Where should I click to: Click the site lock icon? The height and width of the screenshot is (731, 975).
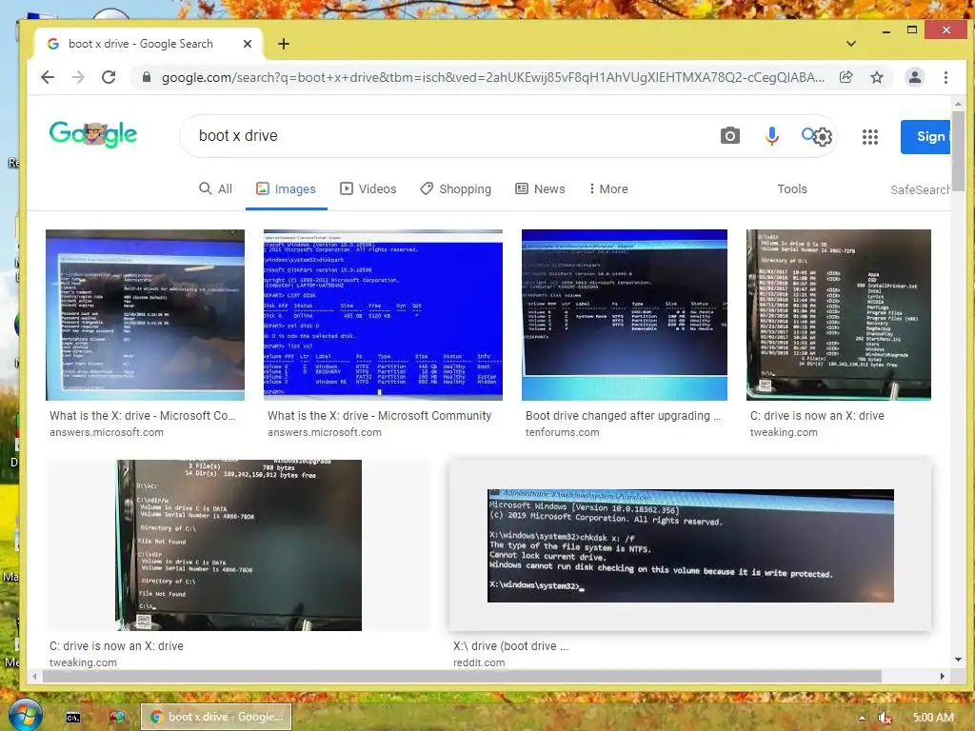pyautogui.click(x=146, y=77)
